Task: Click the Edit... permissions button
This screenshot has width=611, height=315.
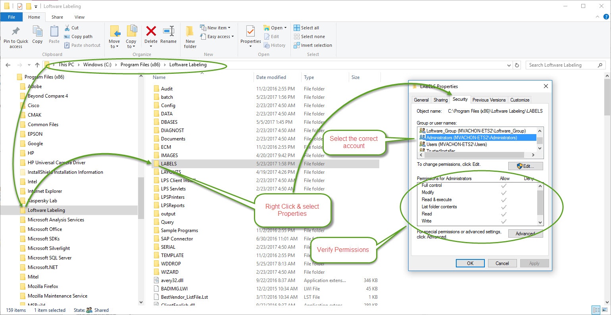Action: click(525, 166)
